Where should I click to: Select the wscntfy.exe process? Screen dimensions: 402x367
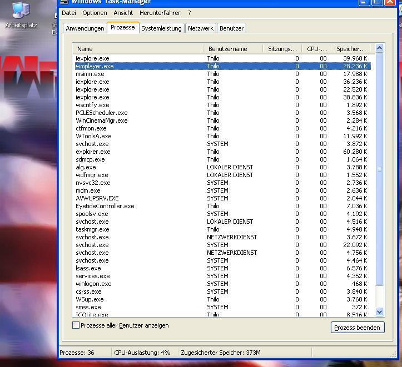click(x=222, y=105)
